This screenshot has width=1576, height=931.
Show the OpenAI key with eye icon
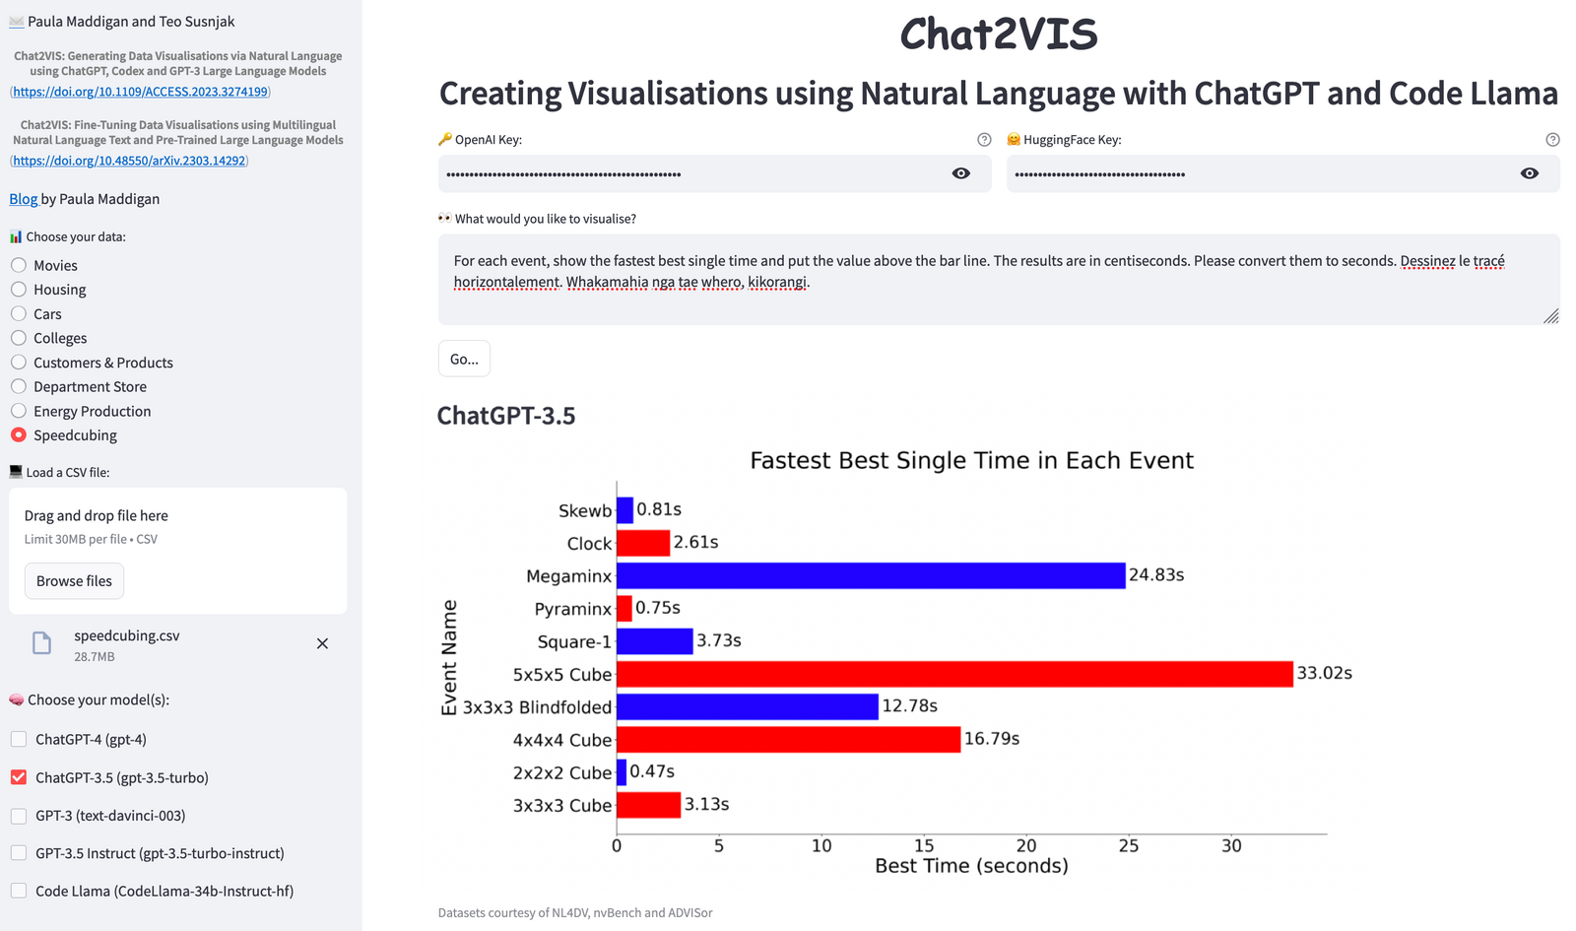click(x=961, y=173)
